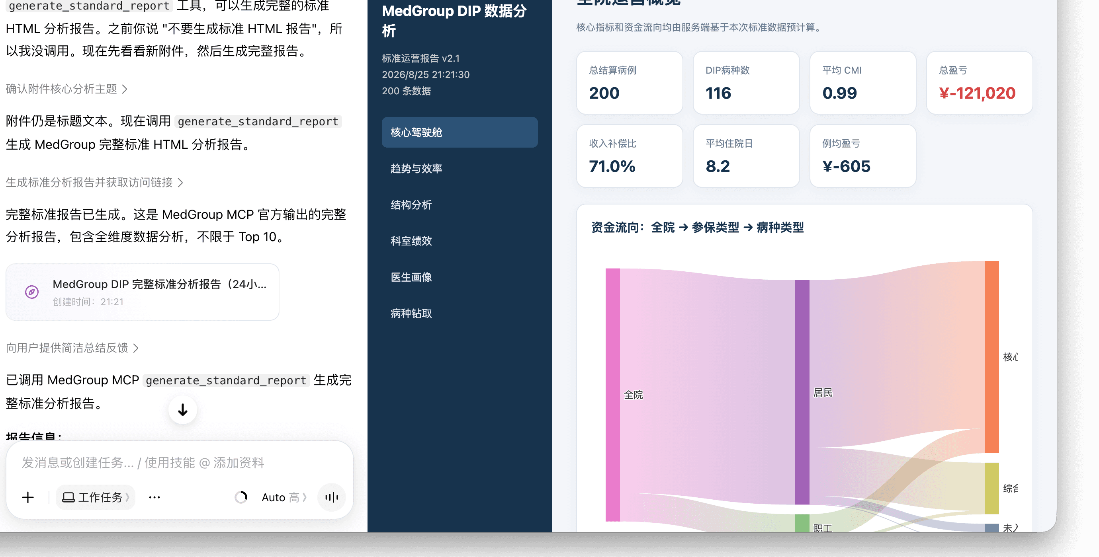
Task: Open the three-dots more options menu
Action: click(x=154, y=497)
